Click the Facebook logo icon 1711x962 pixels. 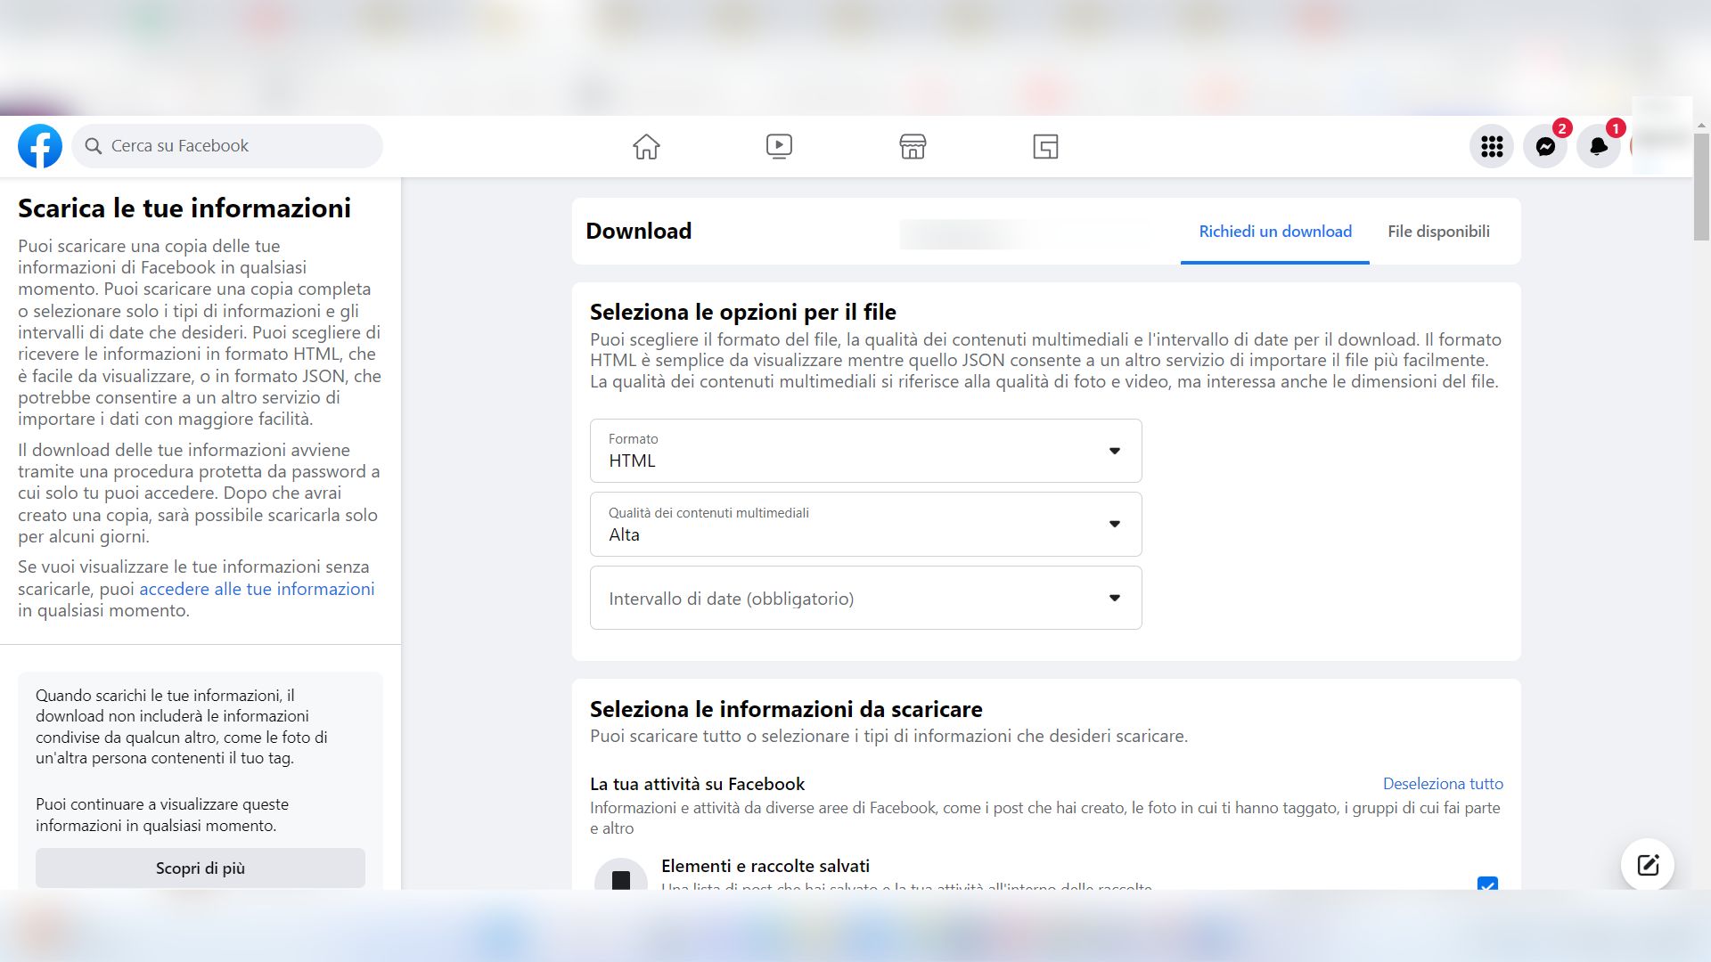tap(40, 146)
